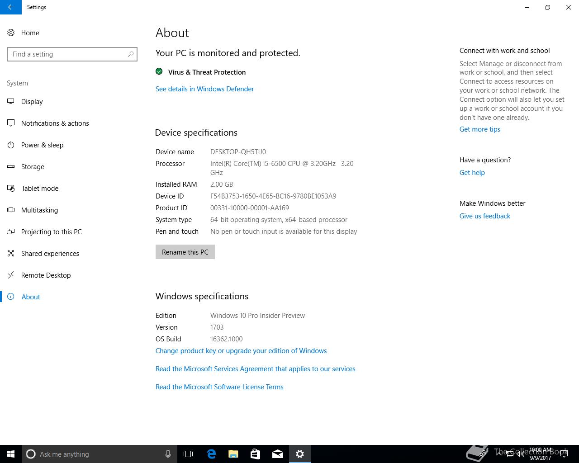Click Change product key or upgrade link
579x463 pixels.
click(x=241, y=351)
